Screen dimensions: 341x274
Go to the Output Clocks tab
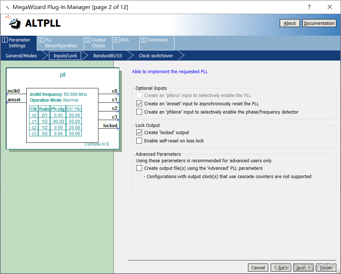(x=98, y=43)
